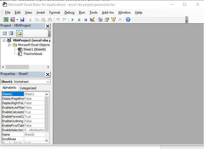Toggle Folders view in Project panel
204x149 pixels.
(x=19, y=33)
